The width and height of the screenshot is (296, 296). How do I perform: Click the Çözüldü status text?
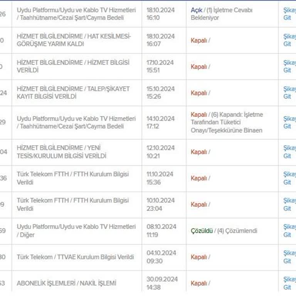202,231
